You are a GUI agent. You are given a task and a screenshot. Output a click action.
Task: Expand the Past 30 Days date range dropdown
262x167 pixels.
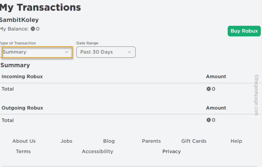pos(106,52)
